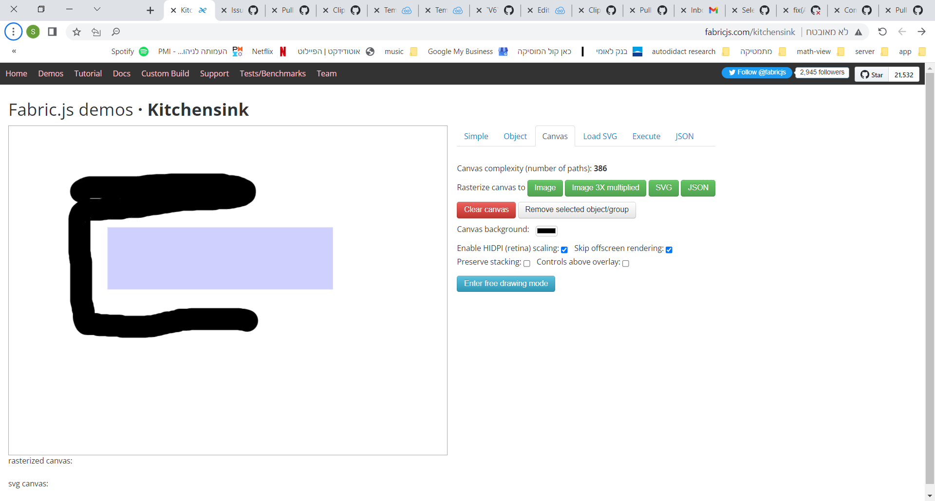Switch to the Load SVG tab
Image resolution: width=935 pixels, height=501 pixels.
pyautogui.click(x=600, y=136)
